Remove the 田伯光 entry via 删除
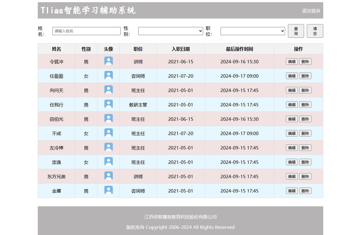The width and height of the screenshot is (361, 235). point(305,119)
